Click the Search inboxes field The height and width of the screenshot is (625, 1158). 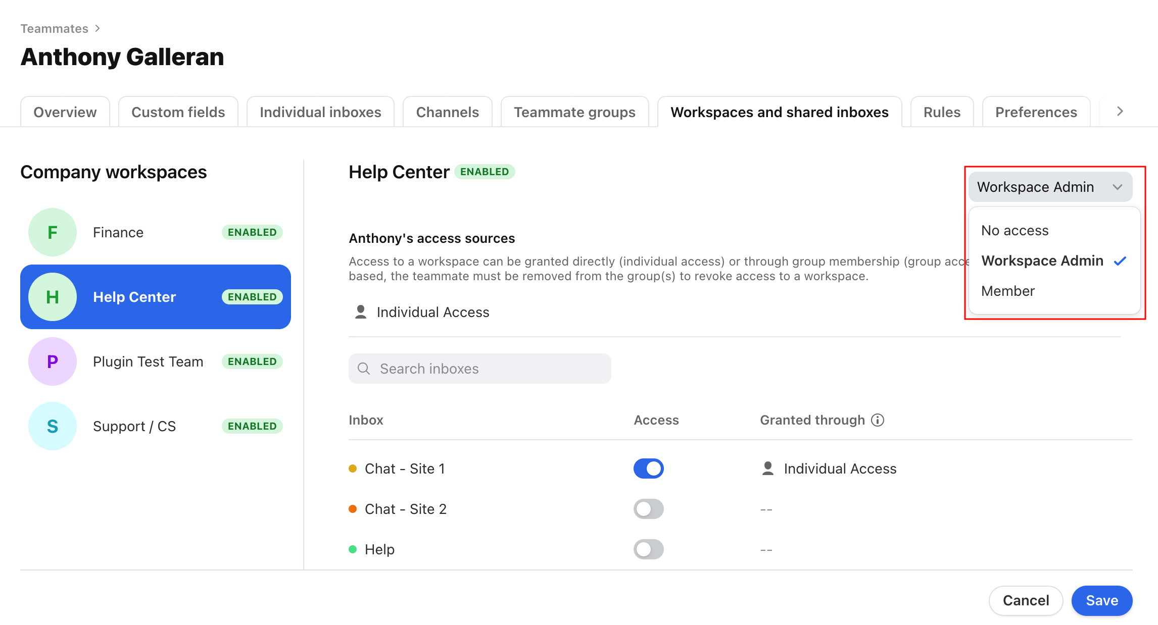(479, 369)
